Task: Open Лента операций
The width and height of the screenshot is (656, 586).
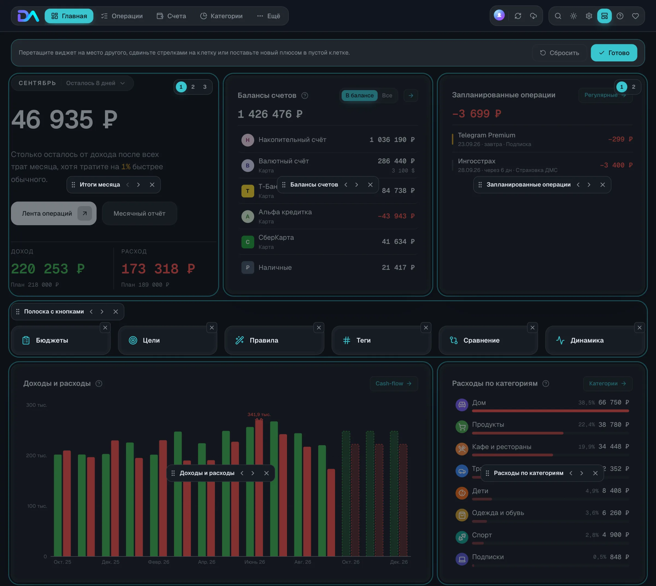Action: [54, 213]
